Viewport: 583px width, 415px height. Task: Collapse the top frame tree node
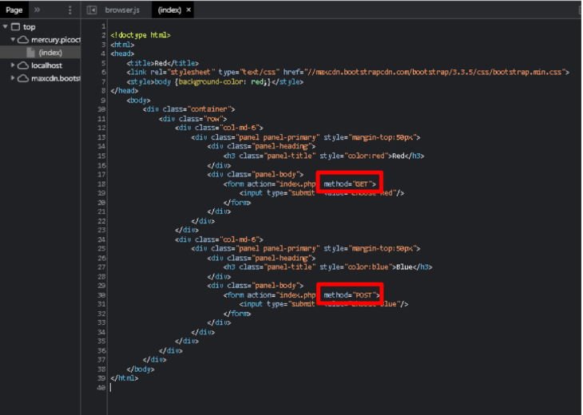tap(6, 27)
